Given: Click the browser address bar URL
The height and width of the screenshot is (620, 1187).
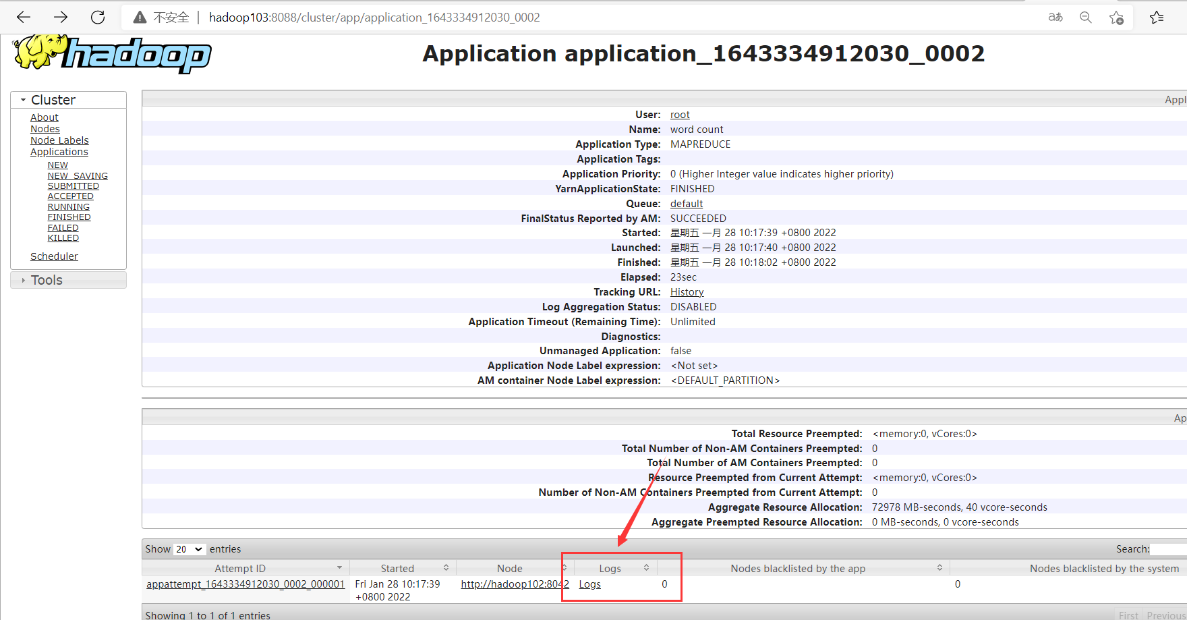Looking at the screenshot, I should pyautogui.click(x=374, y=18).
